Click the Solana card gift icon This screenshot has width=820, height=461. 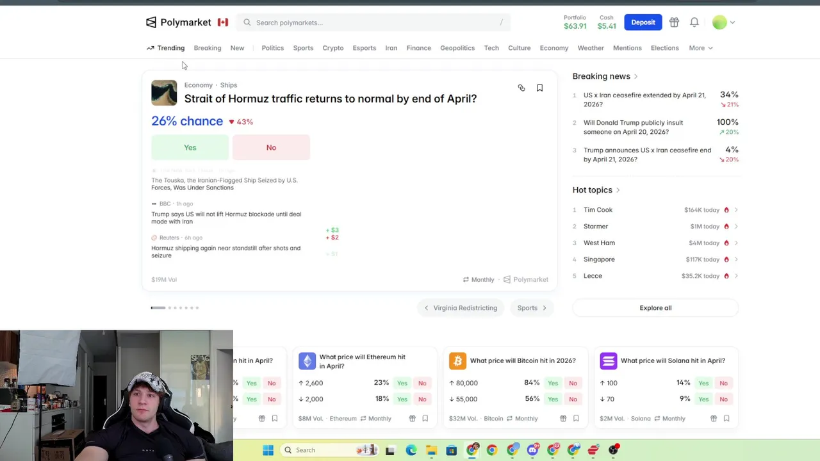[x=714, y=418]
